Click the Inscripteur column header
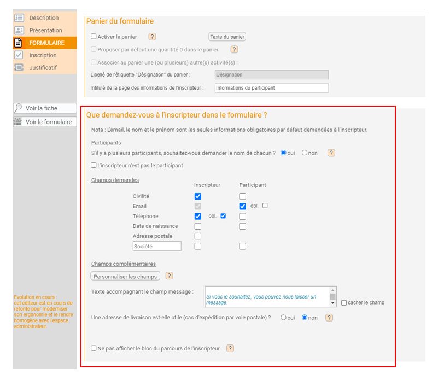 207,185
